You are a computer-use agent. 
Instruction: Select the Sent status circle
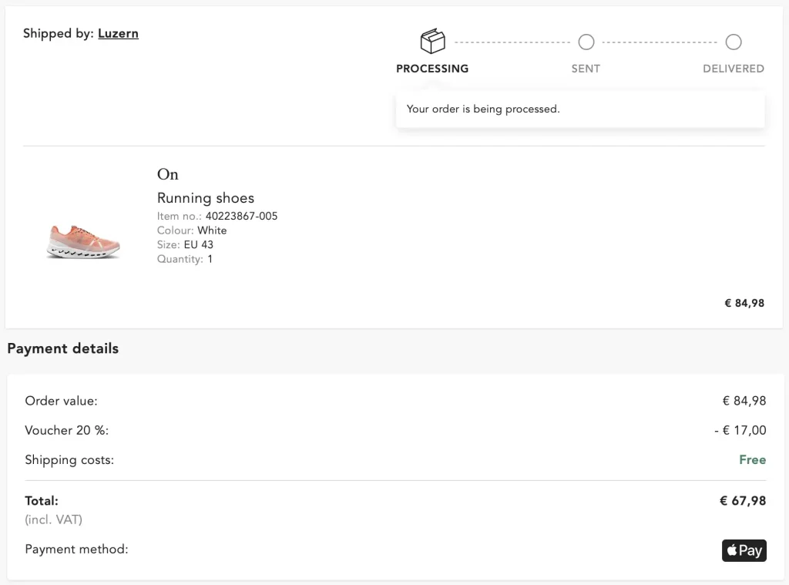tap(586, 42)
